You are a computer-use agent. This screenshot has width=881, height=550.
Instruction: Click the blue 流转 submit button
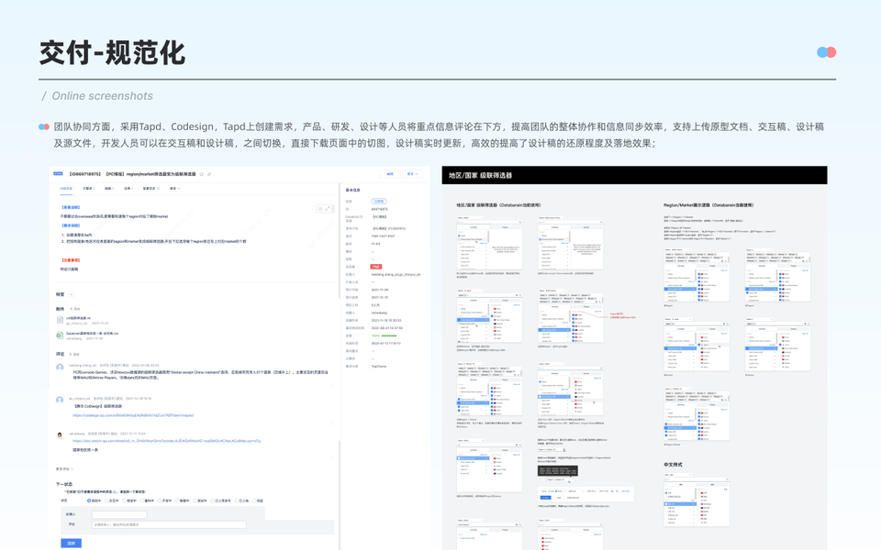(72, 544)
